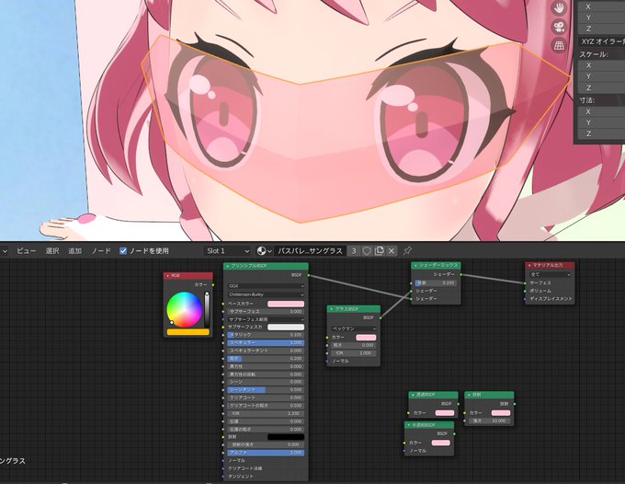625x484 pixels.
Task: Click Glass BSDF output socket
Action: [x=381, y=318]
